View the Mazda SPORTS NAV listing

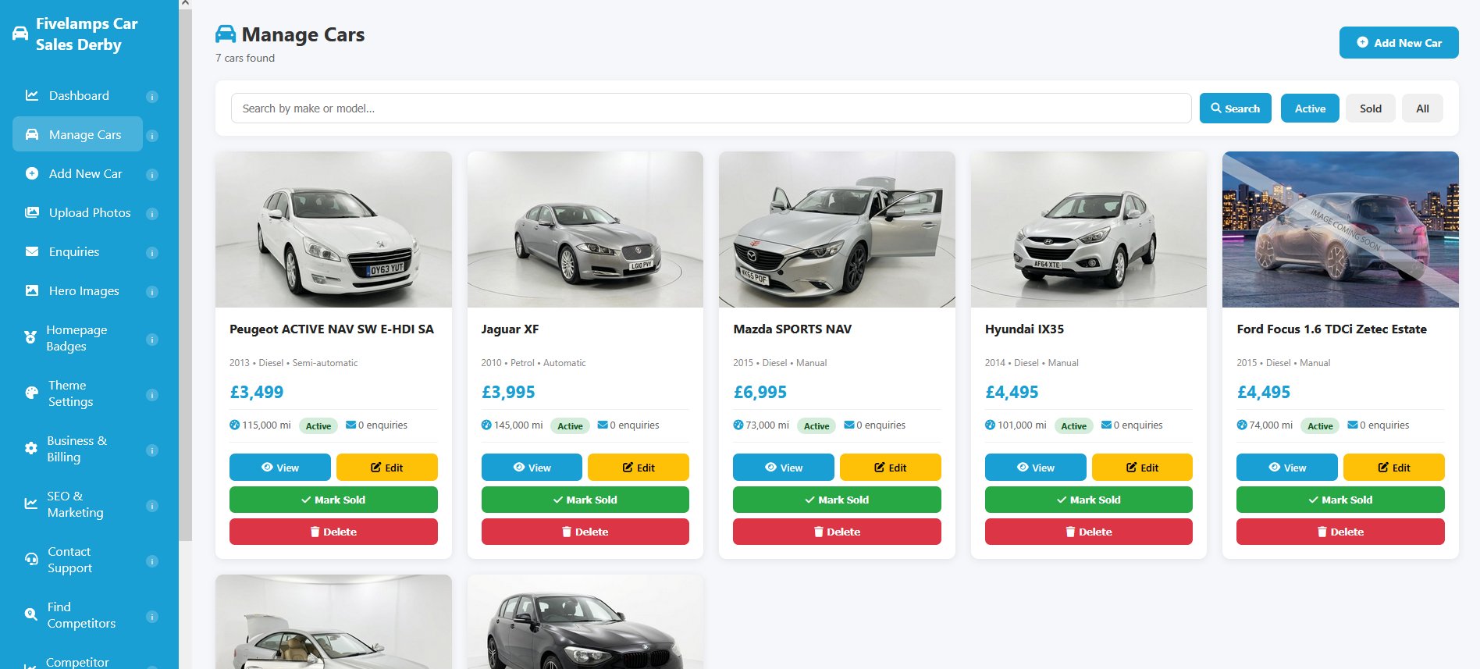click(784, 468)
